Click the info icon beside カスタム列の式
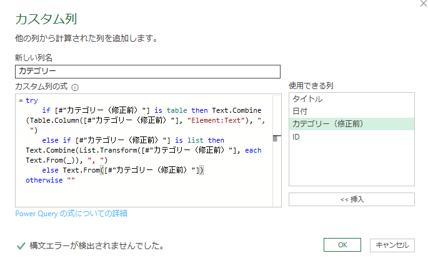Screen dimensions: 428x266 pyautogui.click(x=75, y=88)
